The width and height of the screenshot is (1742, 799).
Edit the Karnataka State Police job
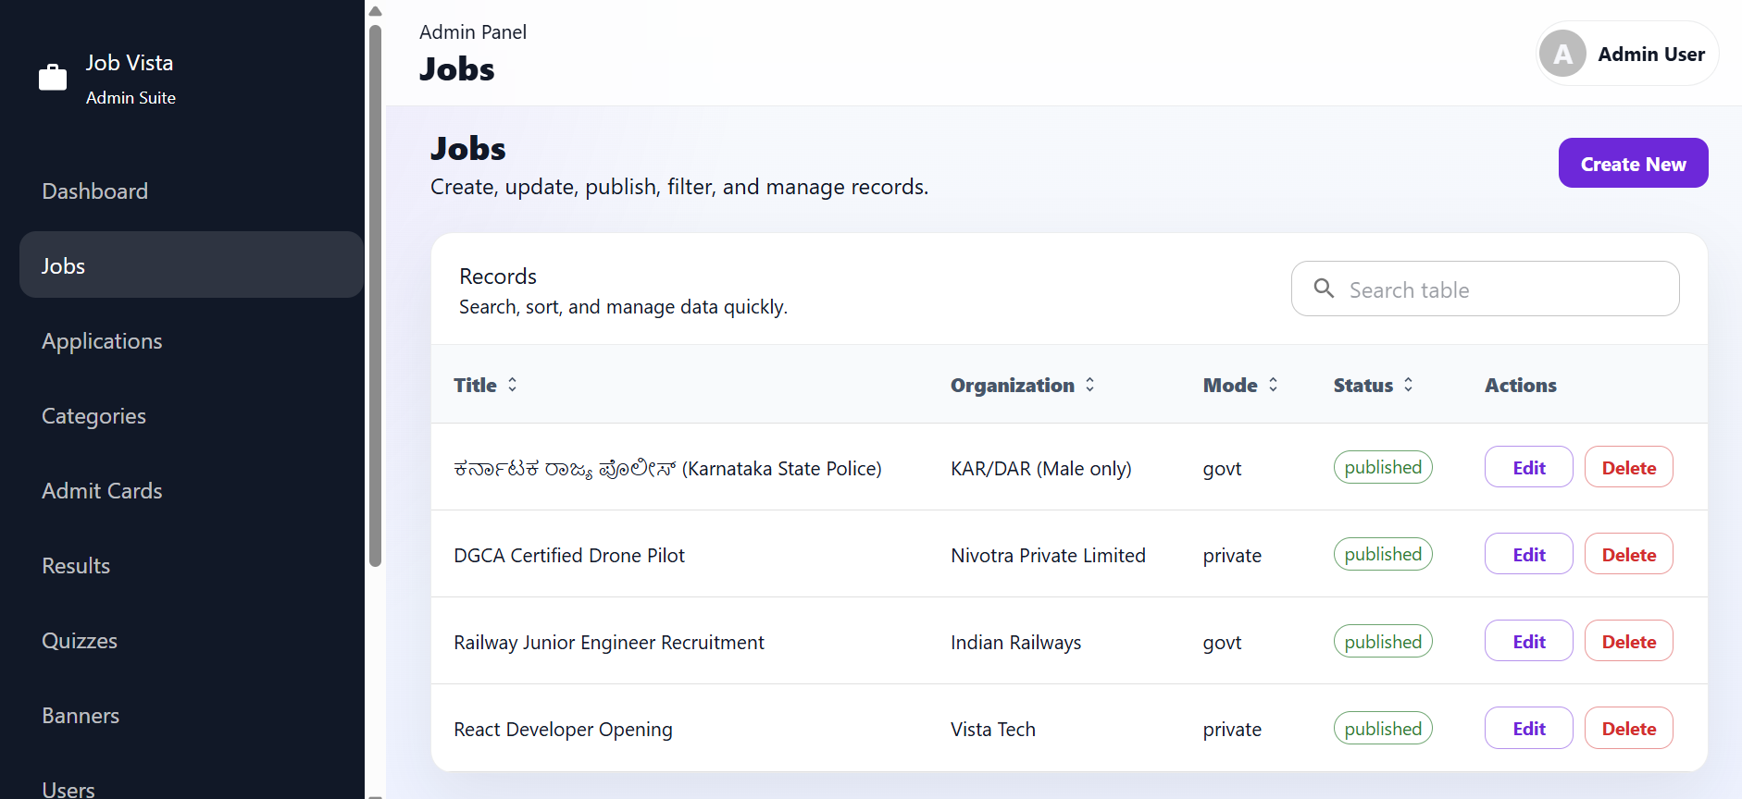coord(1528,467)
